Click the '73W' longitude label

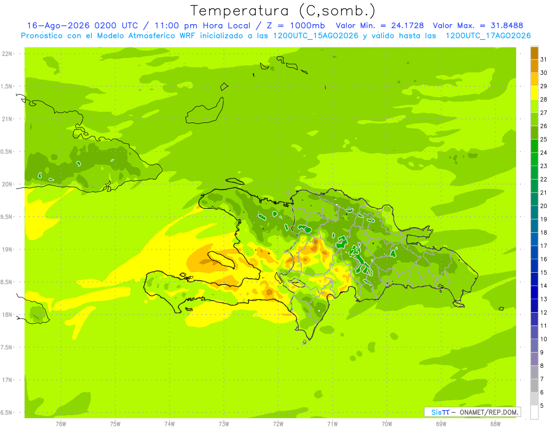tap(224, 424)
